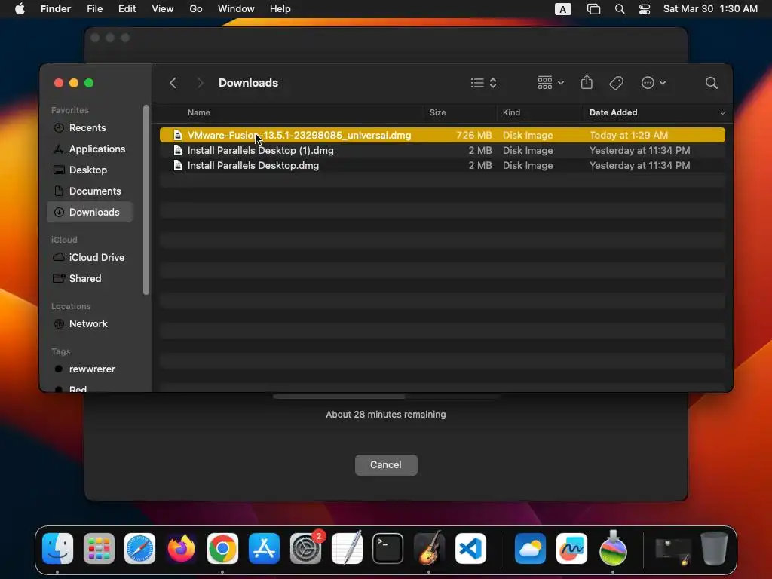Open the group-by grid dropdown
This screenshot has height=579, width=772.
550,83
